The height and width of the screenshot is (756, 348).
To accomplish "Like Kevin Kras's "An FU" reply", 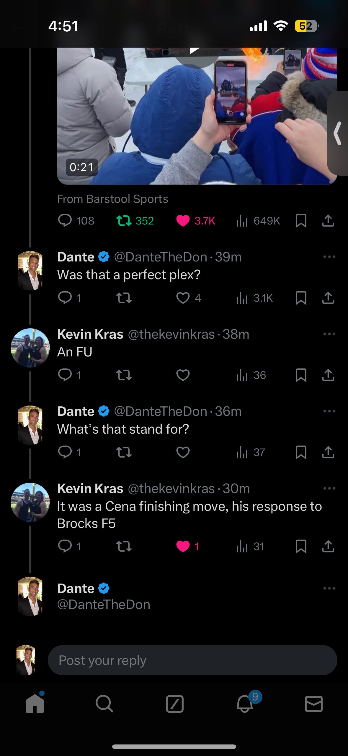I will tap(183, 375).
